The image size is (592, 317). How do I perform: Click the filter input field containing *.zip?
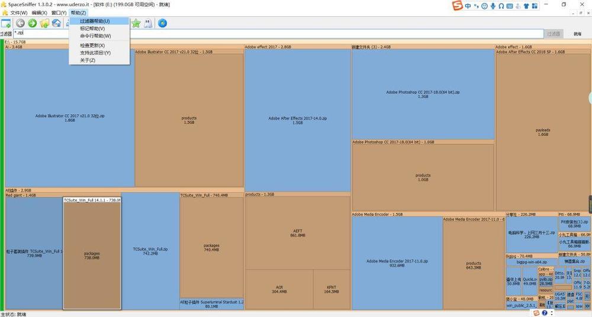tap(279, 33)
